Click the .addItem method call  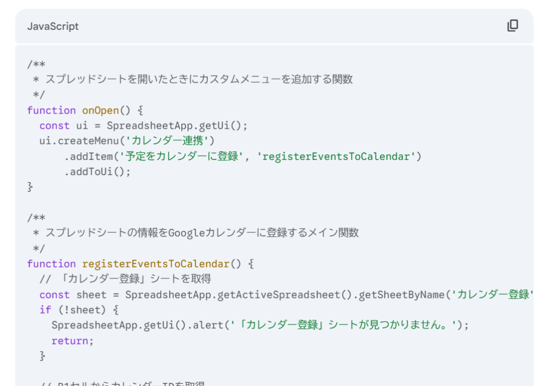click(x=89, y=157)
